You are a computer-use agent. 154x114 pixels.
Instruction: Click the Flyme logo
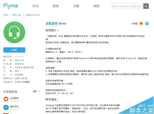pos(11,6)
